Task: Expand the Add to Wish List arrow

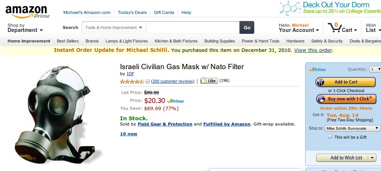Action: [x=372, y=158]
